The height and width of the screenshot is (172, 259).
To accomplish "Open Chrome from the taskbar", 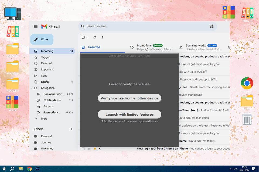I will click(29, 169).
